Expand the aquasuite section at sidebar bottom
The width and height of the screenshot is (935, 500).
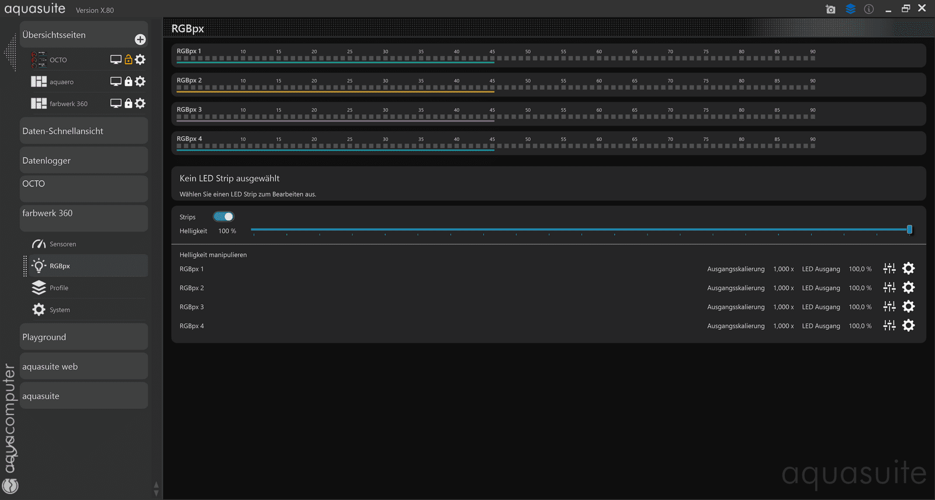84,395
